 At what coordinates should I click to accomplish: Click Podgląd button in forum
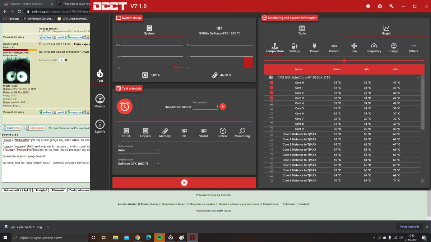[x=41, y=190]
